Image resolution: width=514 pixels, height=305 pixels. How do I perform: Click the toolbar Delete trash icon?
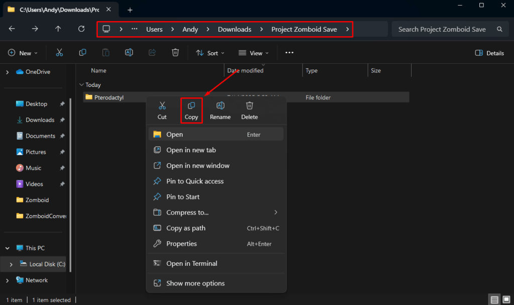coord(175,53)
